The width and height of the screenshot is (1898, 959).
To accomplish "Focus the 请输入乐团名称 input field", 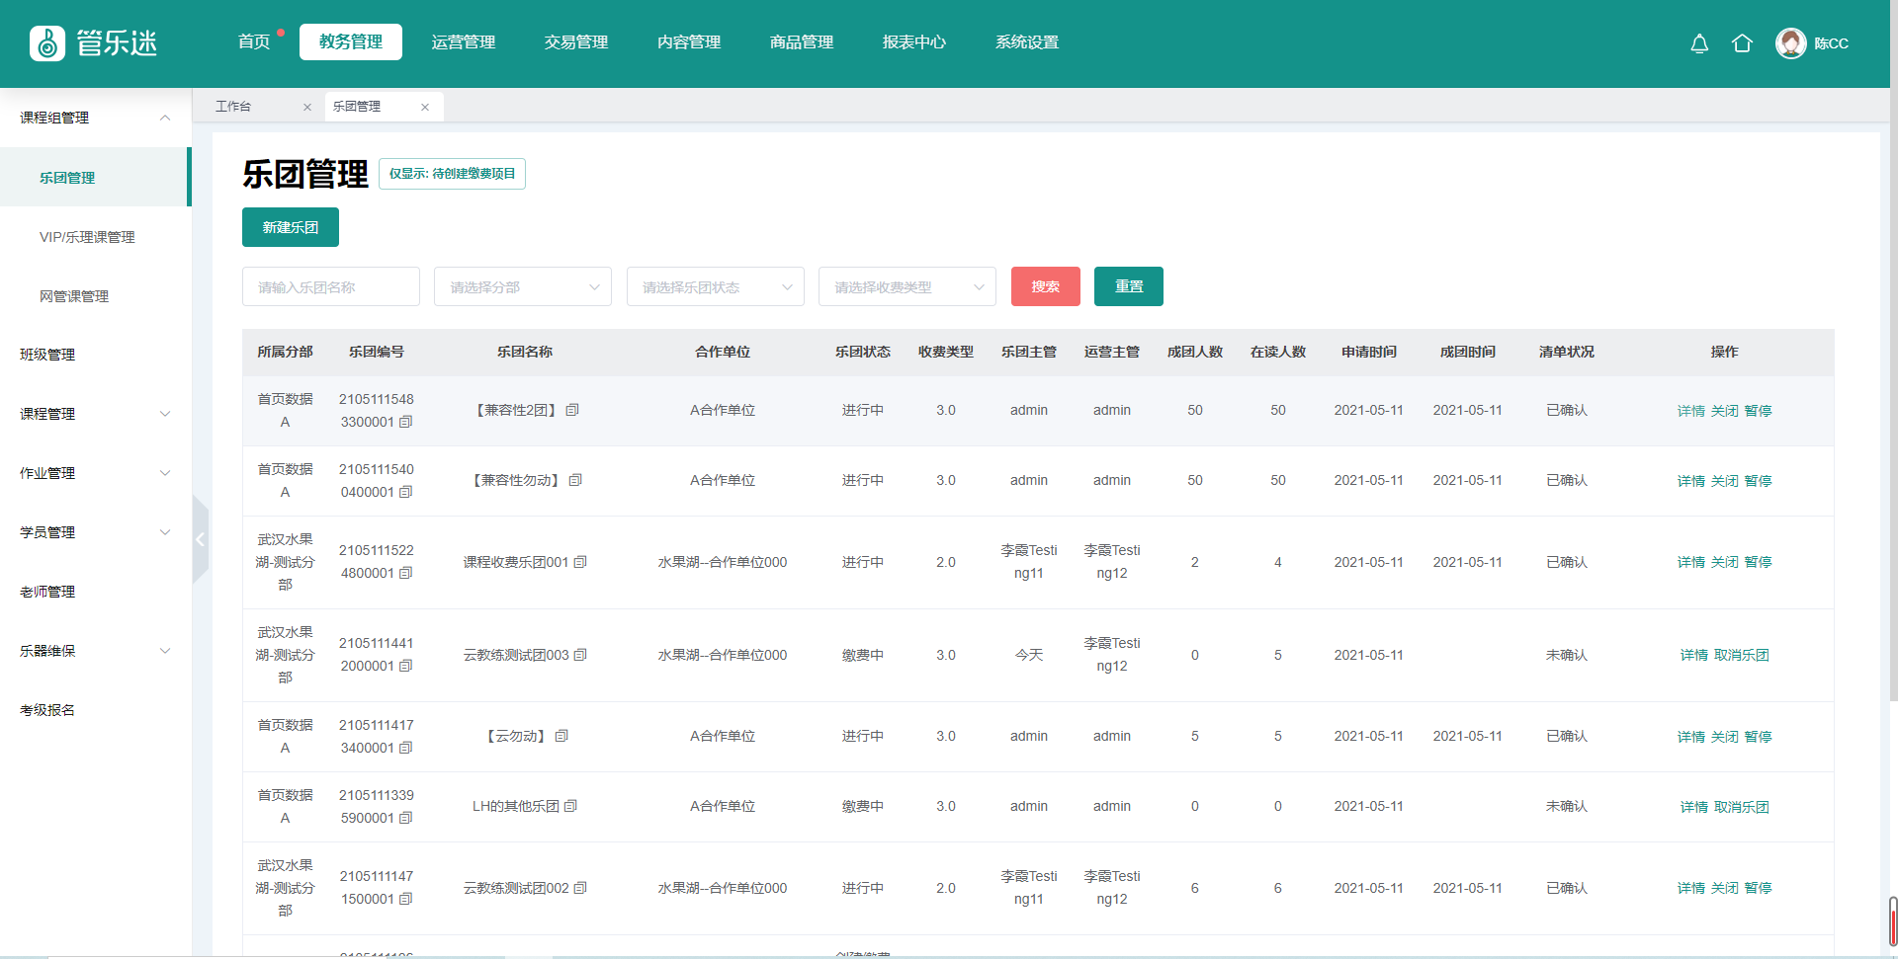I will tap(330, 286).
